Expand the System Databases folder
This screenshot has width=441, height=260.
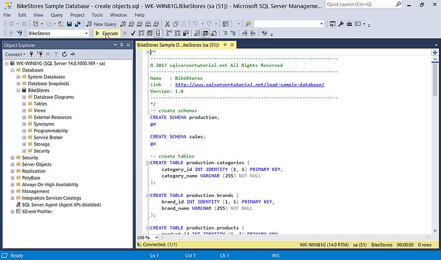[x=18, y=77]
